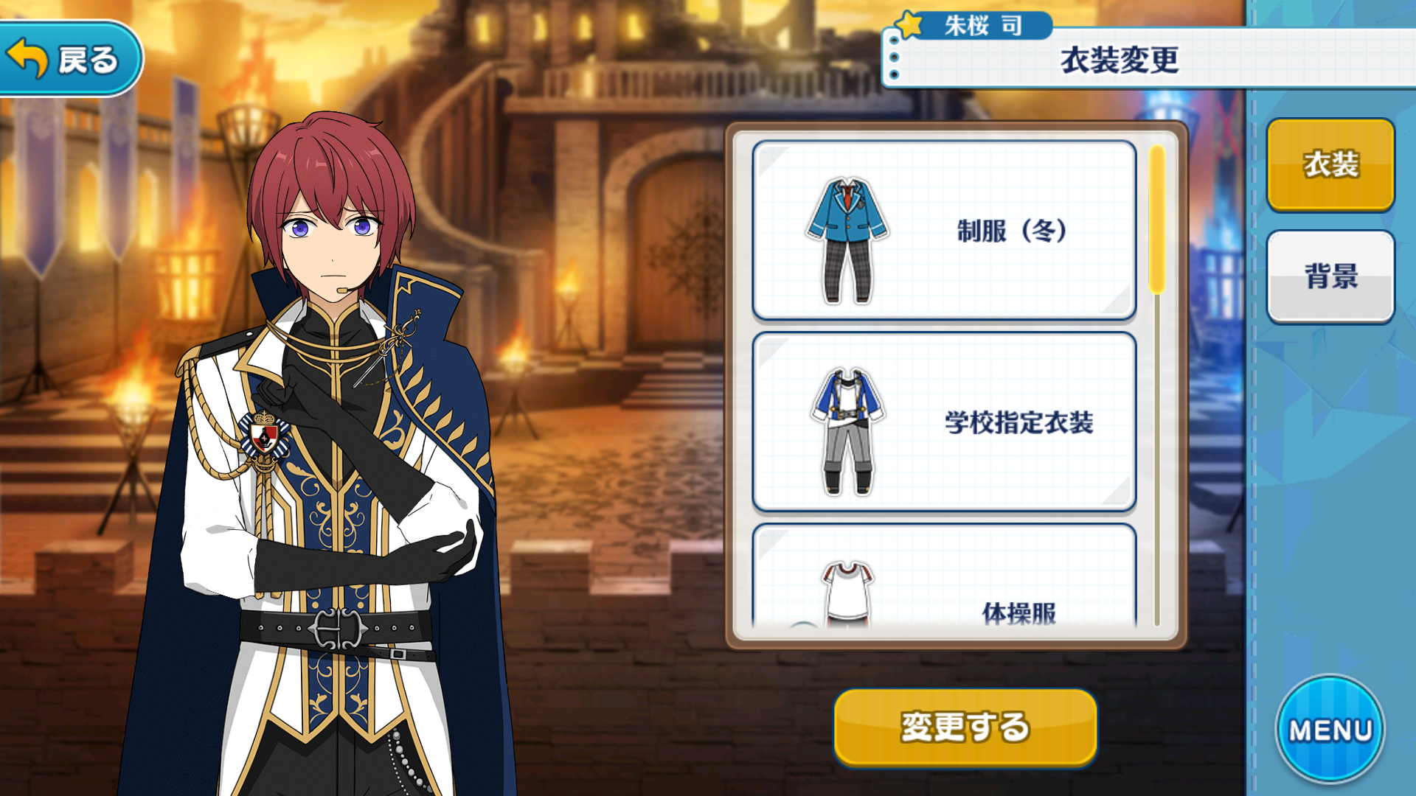Tap the emblem badge on character's chest

click(x=264, y=437)
